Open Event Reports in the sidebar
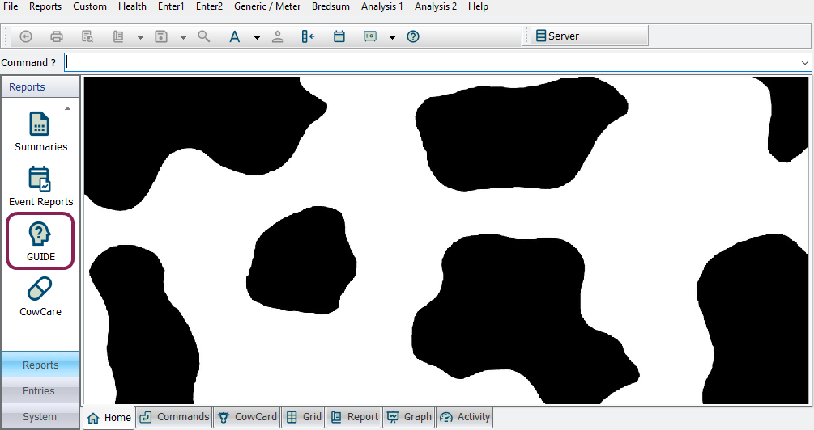Image resolution: width=814 pixels, height=430 pixels. [40, 187]
